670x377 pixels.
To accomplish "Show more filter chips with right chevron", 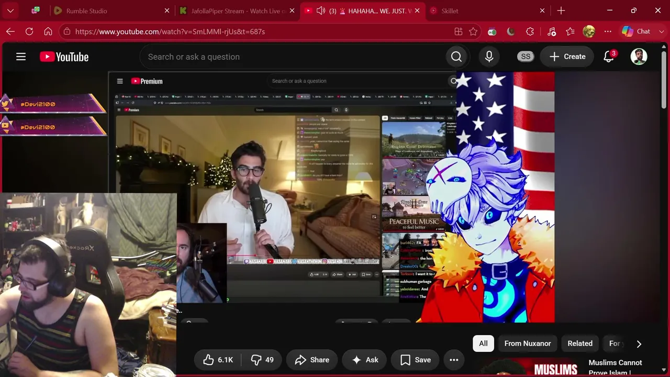I will pyautogui.click(x=639, y=343).
